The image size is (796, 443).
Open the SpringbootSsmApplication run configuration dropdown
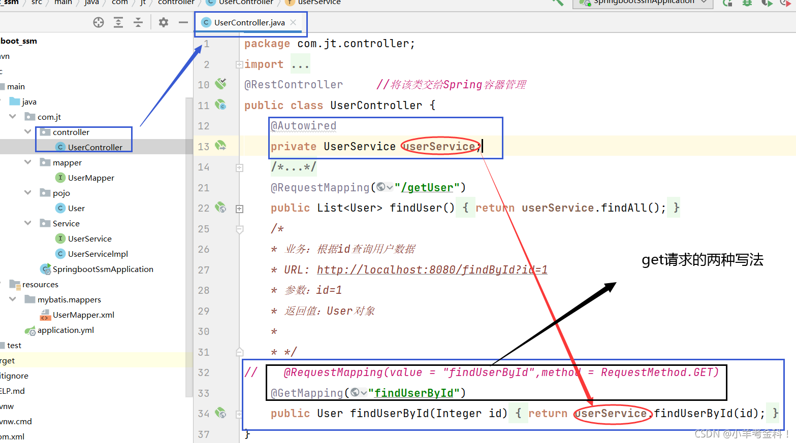643,3
